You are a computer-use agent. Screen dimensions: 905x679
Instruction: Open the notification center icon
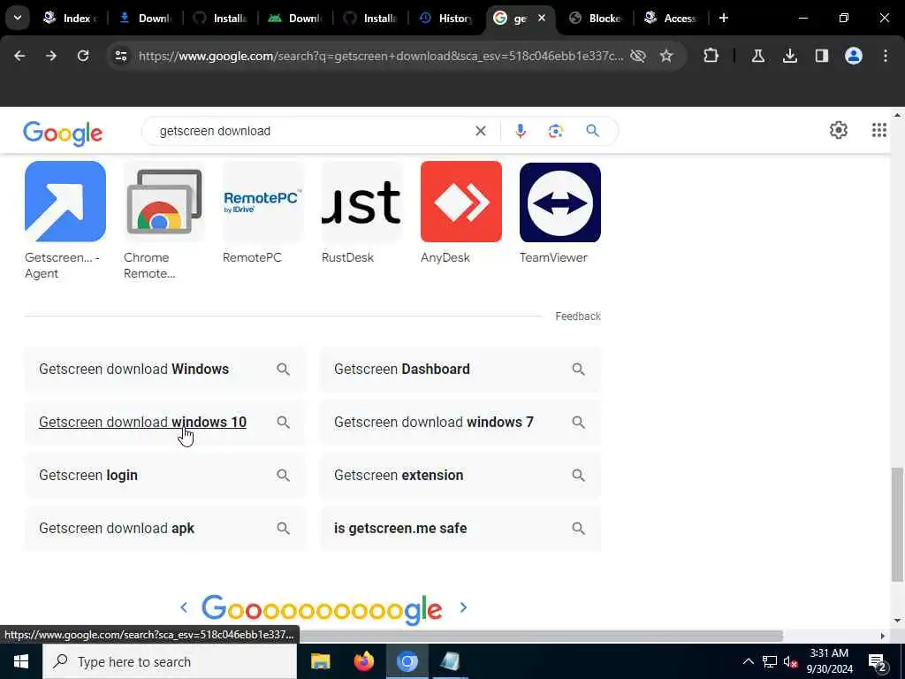tap(878, 661)
